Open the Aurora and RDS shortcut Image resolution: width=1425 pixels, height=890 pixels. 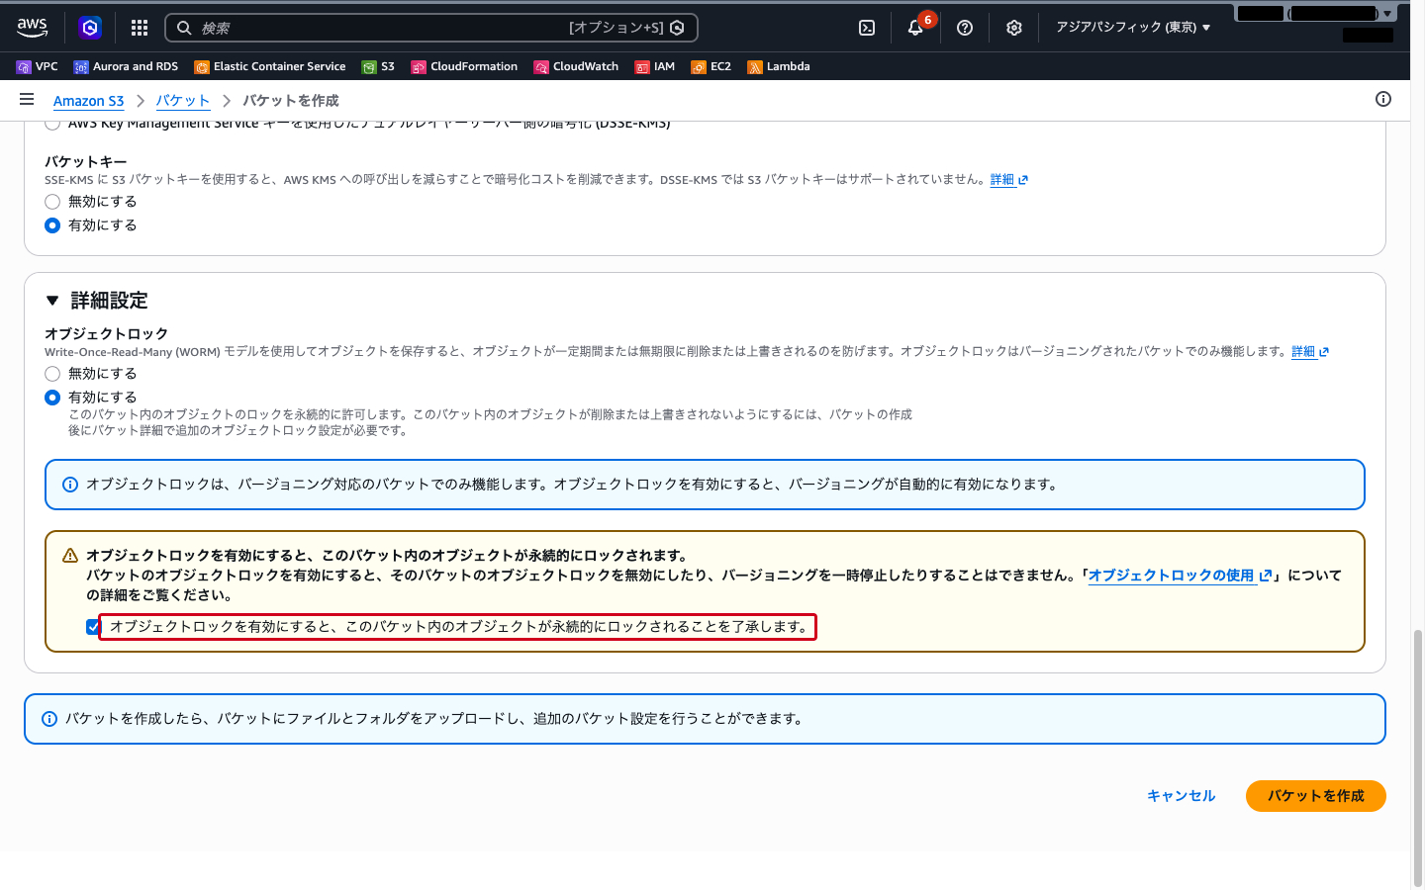tap(126, 66)
